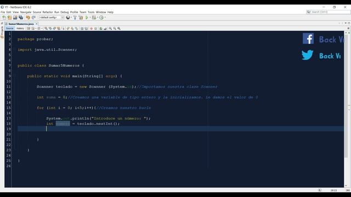
Task: Click the Shift Line Right icon
Action: 86,28
